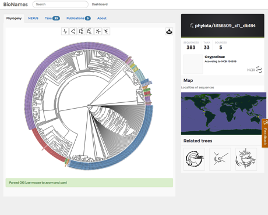Switch to the slanted cladogram layout icon
Image resolution: width=268 pixels, height=215 pixels.
pos(73,31)
